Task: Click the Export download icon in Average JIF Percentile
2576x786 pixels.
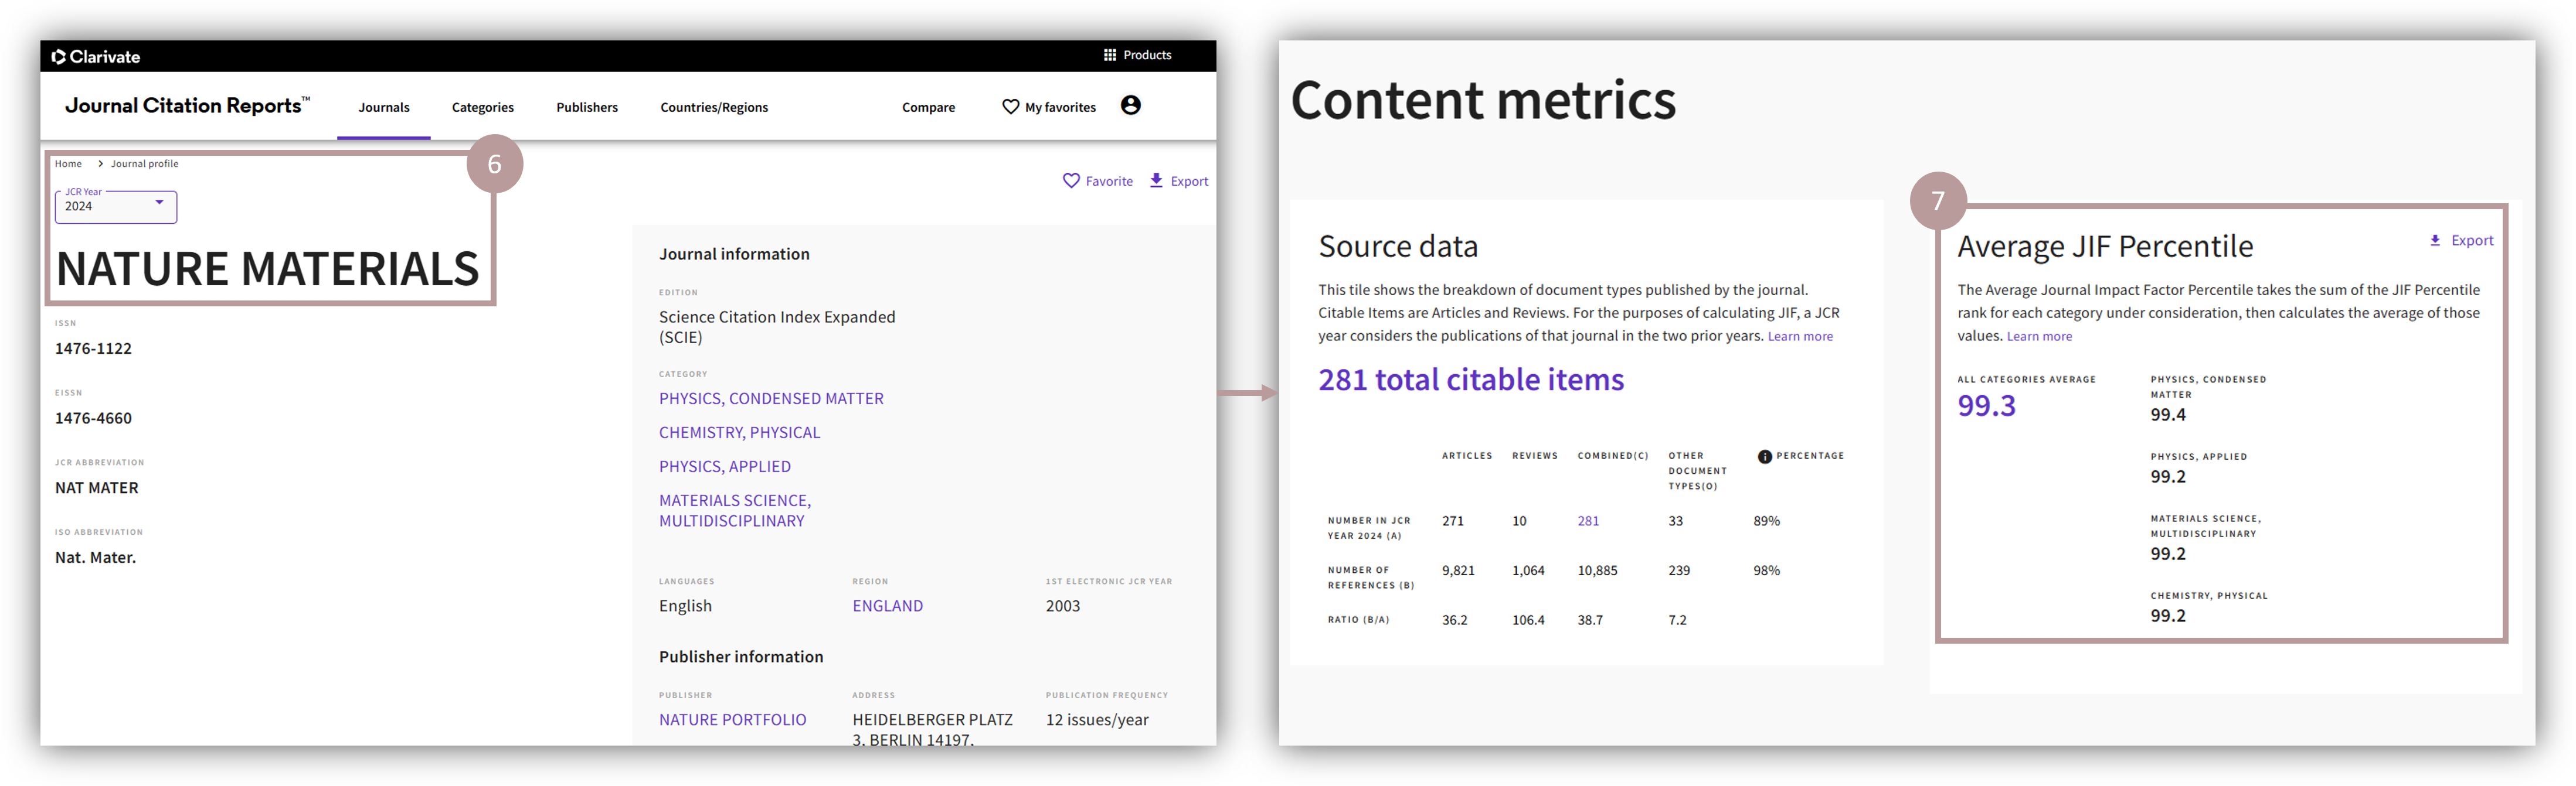Action: pos(2435,241)
